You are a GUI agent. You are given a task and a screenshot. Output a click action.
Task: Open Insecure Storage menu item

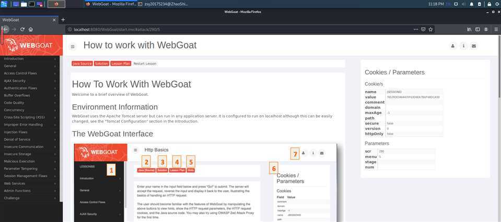tap(30, 154)
